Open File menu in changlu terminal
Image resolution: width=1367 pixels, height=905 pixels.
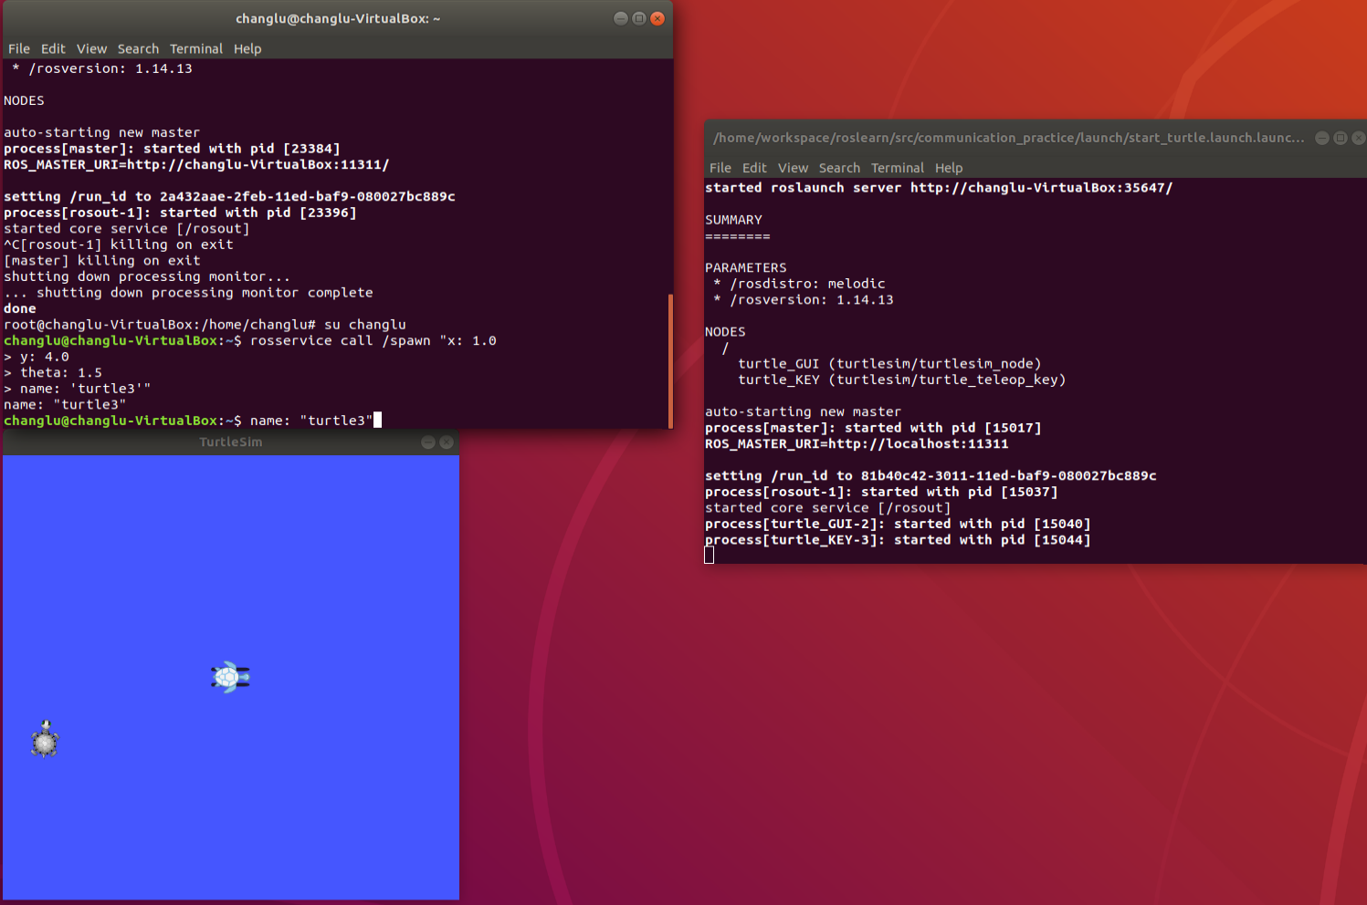(x=19, y=48)
